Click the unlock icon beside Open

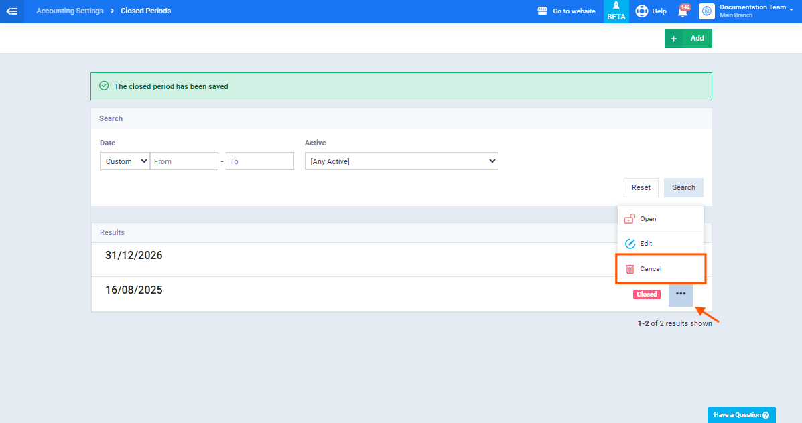point(630,219)
